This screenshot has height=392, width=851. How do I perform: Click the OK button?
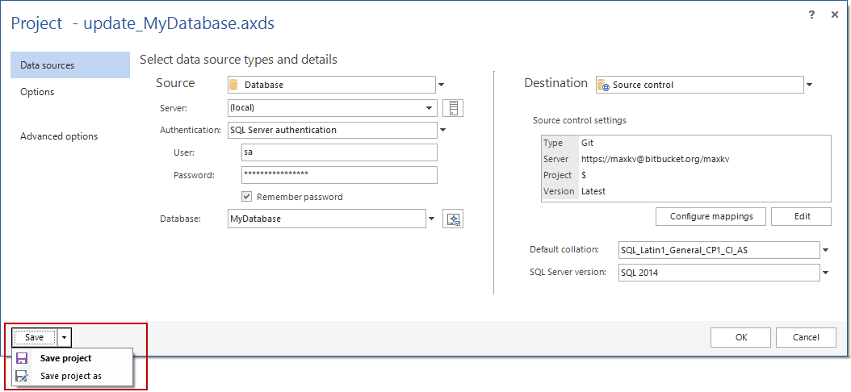click(x=741, y=337)
